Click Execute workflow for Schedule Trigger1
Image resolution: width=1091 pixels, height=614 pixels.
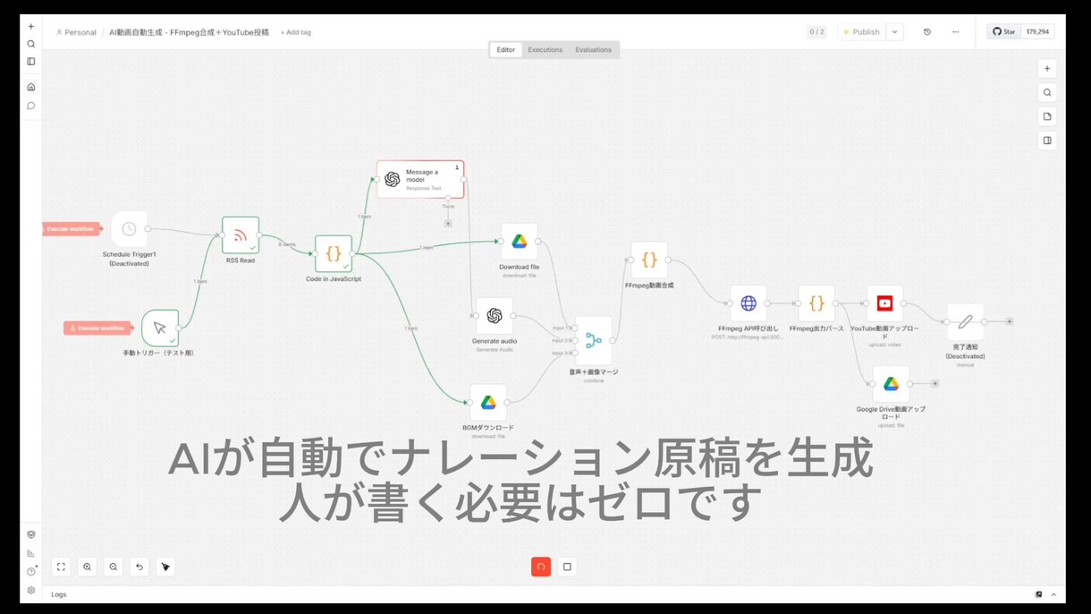click(71, 229)
